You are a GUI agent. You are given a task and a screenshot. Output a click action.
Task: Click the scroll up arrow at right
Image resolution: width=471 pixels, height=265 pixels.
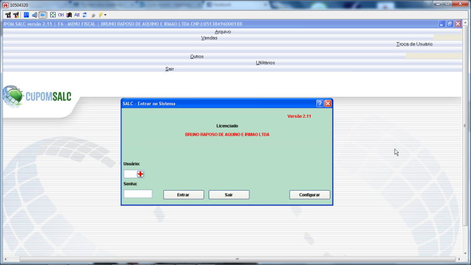(465, 22)
